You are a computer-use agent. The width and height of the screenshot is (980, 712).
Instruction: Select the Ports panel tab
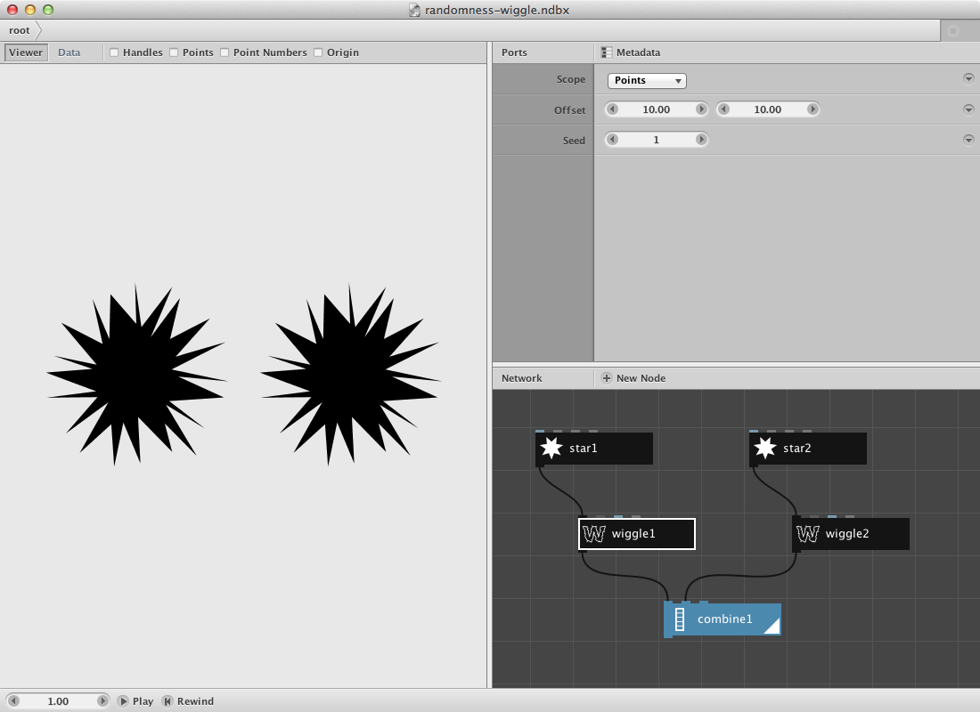click(x=514, y=53)
